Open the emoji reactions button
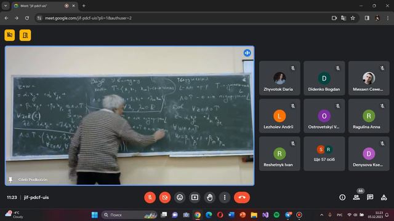The image size is (394, 221). [x=180, y=198]
